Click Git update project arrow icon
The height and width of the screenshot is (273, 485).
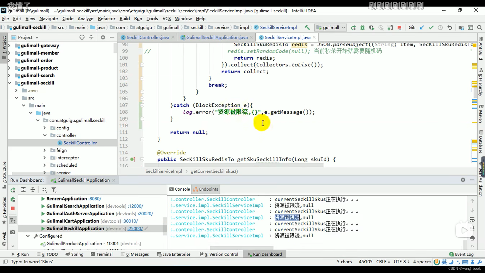(422, 28)
